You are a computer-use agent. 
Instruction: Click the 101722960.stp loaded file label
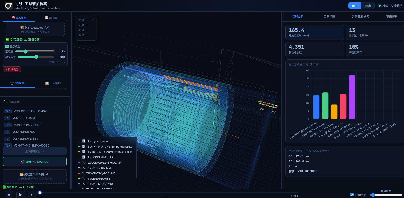[x=23, y=39]
